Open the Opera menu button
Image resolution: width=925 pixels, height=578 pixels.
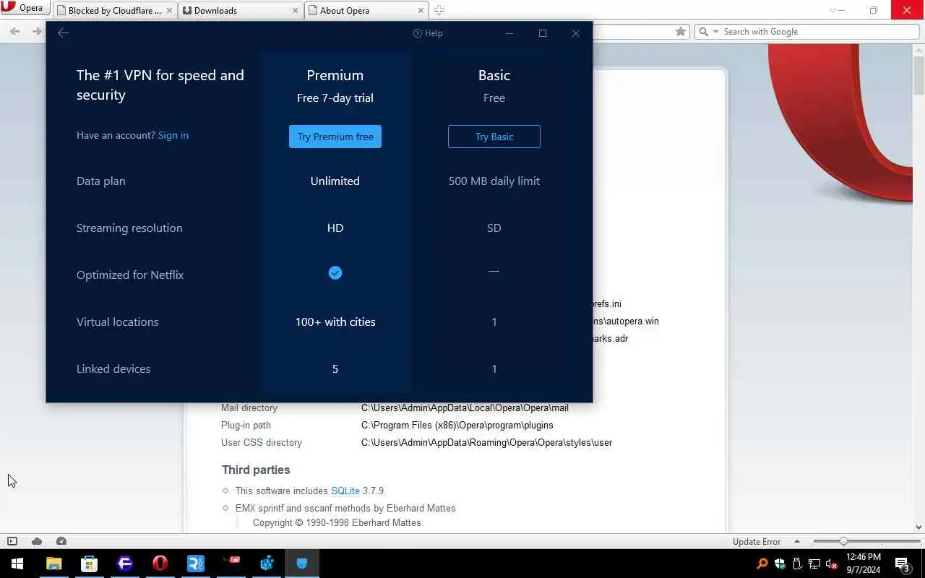click(25, 9)
